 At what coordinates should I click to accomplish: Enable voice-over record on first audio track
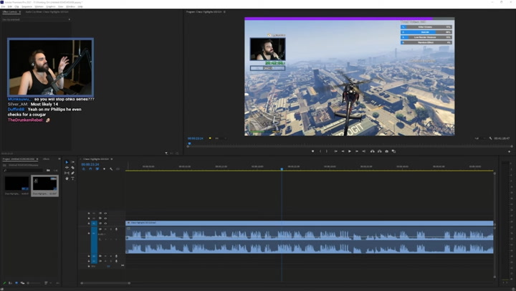coord(116,229)
